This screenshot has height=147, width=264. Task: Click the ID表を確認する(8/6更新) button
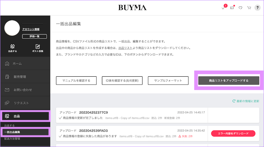tap(122, 81)
